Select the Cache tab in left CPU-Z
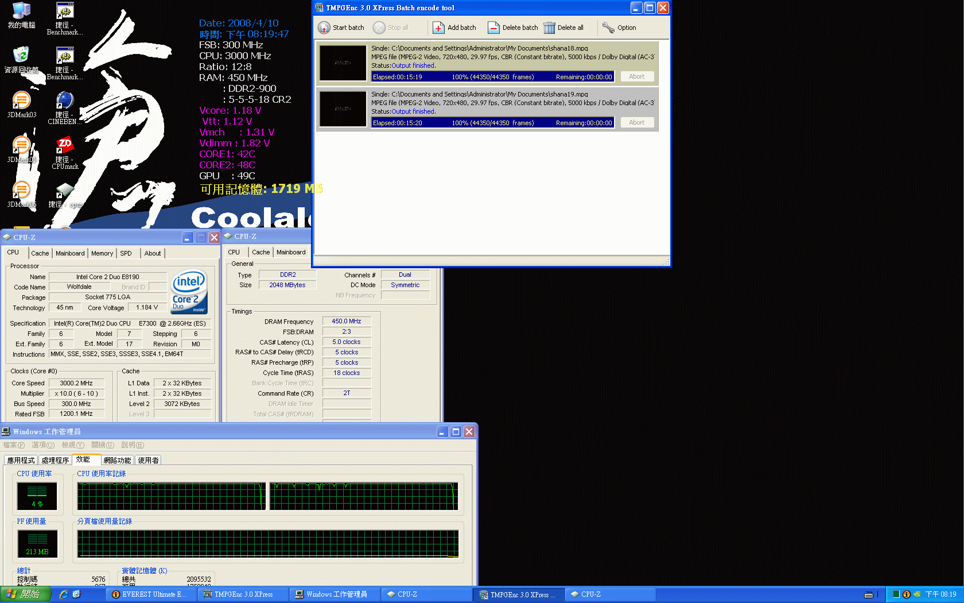This screenshot has width=964, height=603. 40,253
